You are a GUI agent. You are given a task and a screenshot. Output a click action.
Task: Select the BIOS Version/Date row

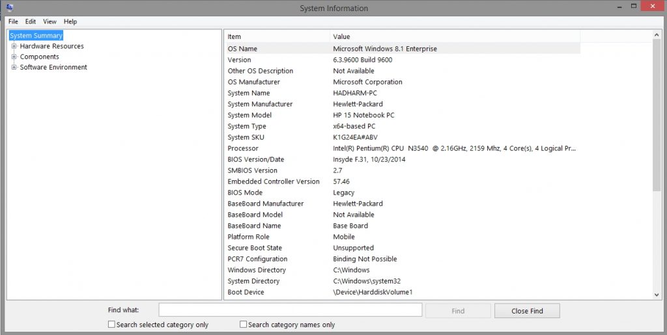click(x=402, y=159)
